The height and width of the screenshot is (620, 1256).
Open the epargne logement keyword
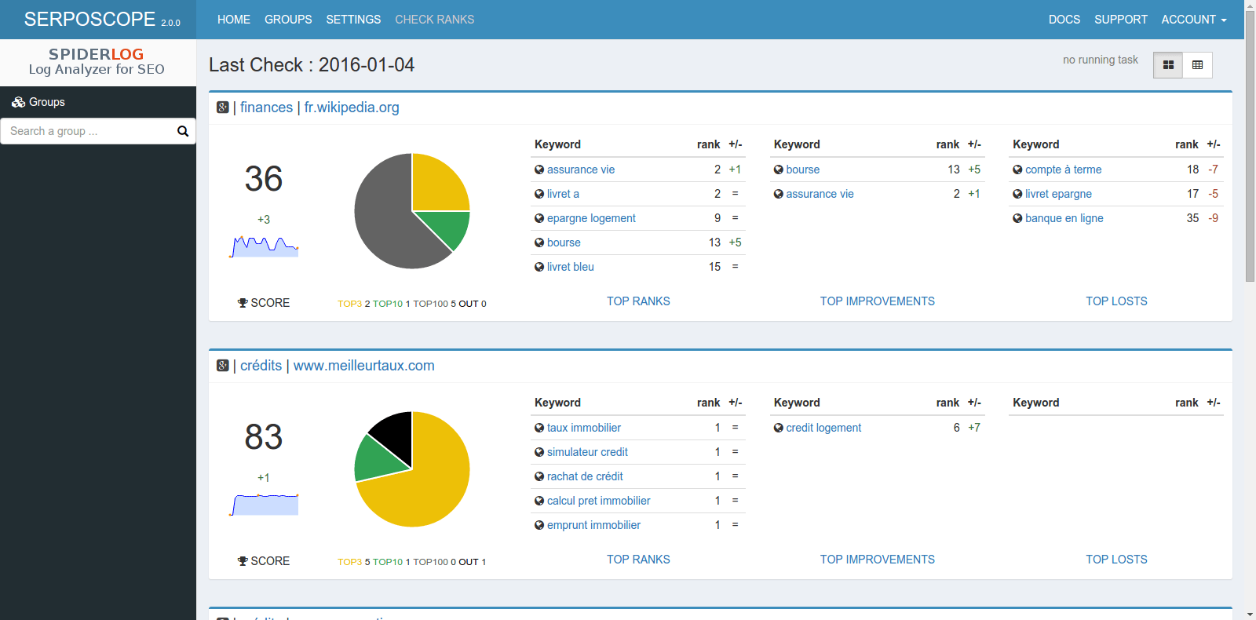[x=591, y=218]
